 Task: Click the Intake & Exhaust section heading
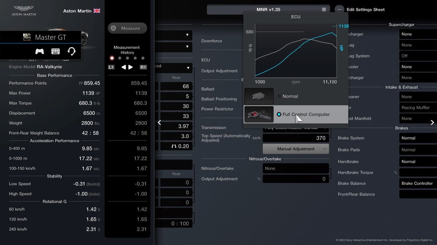pos(401,87)
